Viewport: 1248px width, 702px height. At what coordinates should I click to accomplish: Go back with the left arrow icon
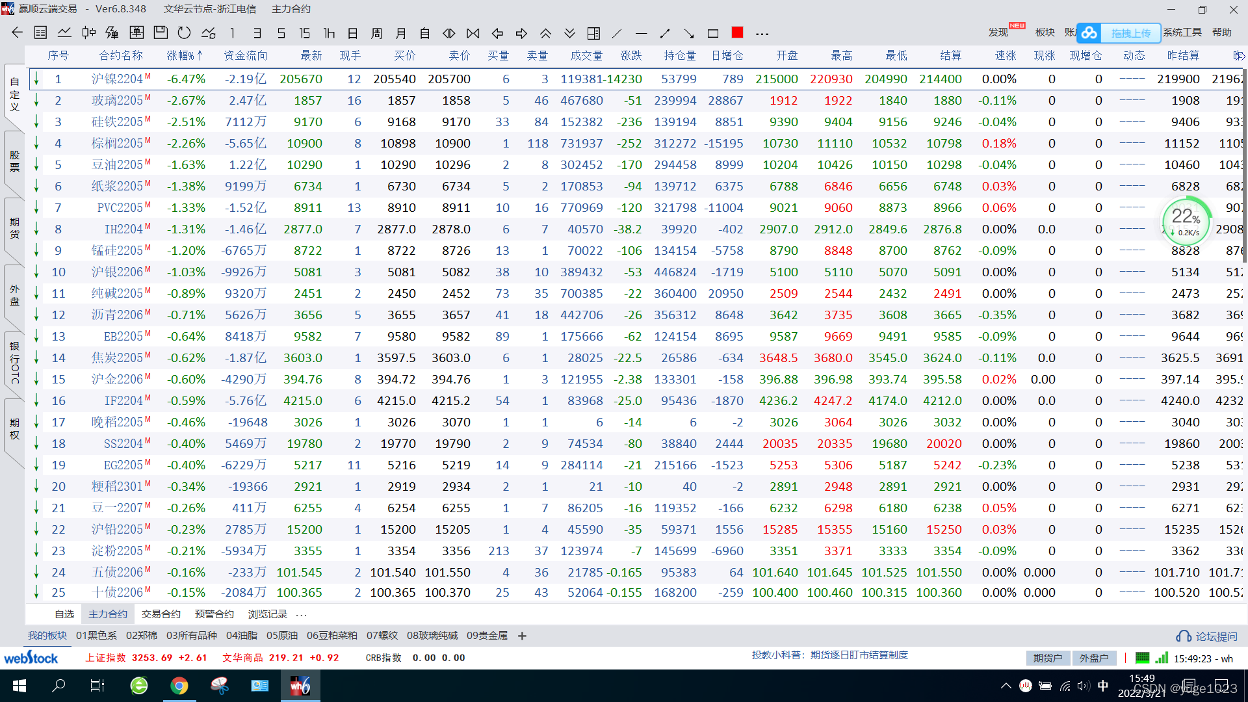coord(18,32)
